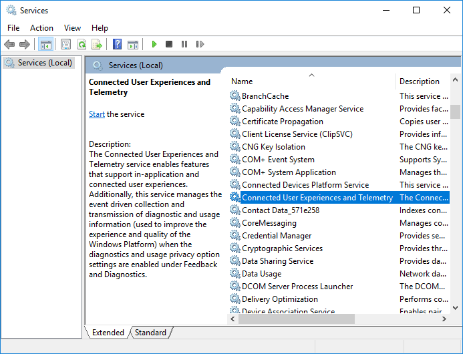
Task: Click the Start Service play icon
Action: pos(154,44)
